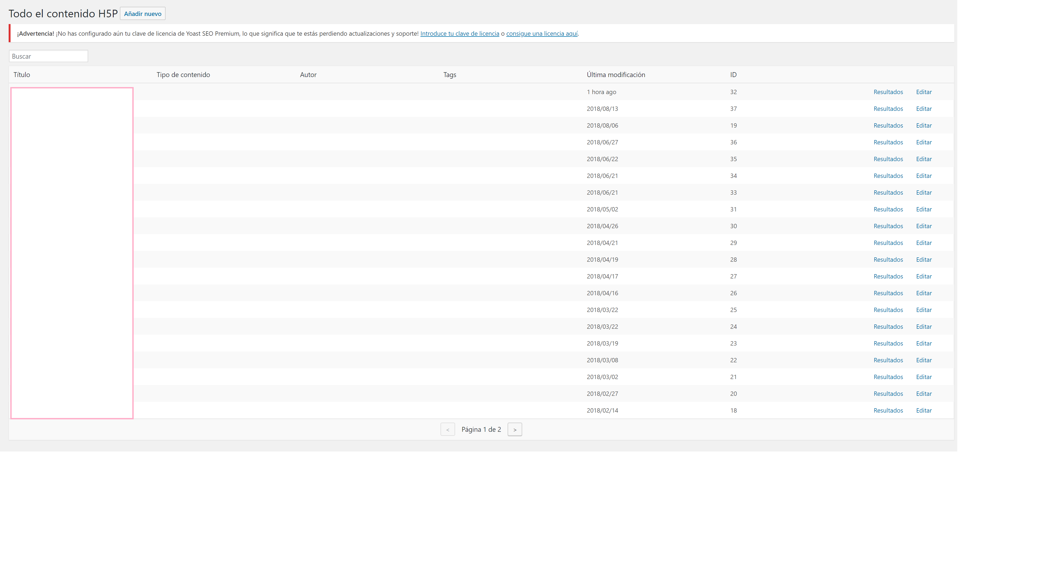
Task: View Resultados for ID 19
Action: (888, 125)
